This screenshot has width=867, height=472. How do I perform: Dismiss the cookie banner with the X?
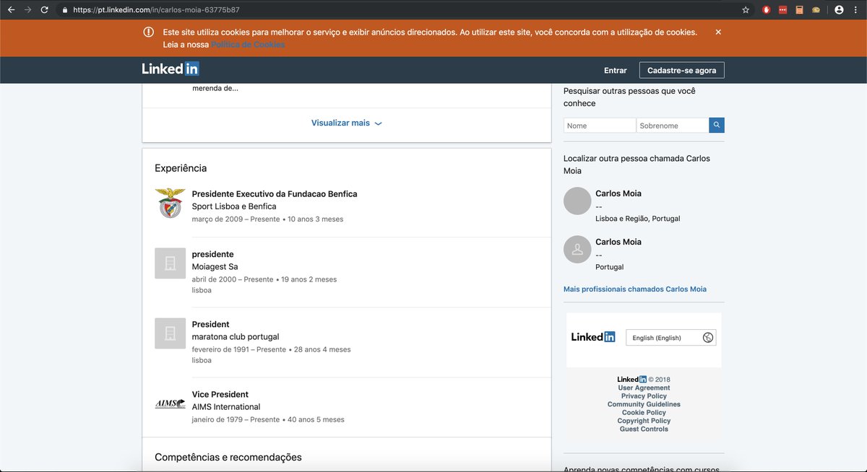click(718, 32)
